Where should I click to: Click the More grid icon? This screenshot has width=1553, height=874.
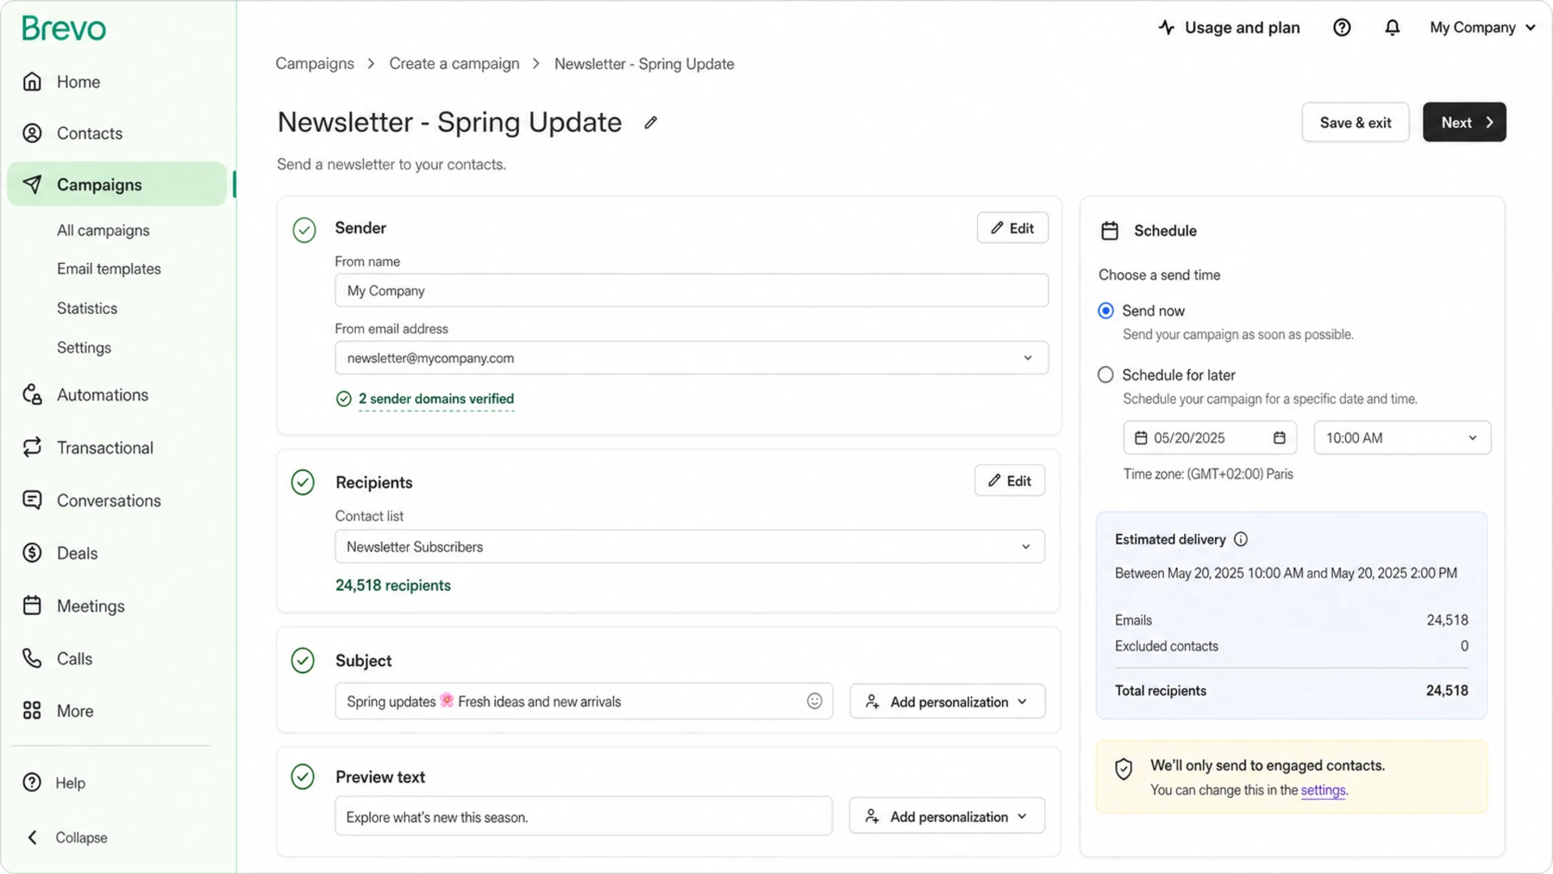[32, 711]
